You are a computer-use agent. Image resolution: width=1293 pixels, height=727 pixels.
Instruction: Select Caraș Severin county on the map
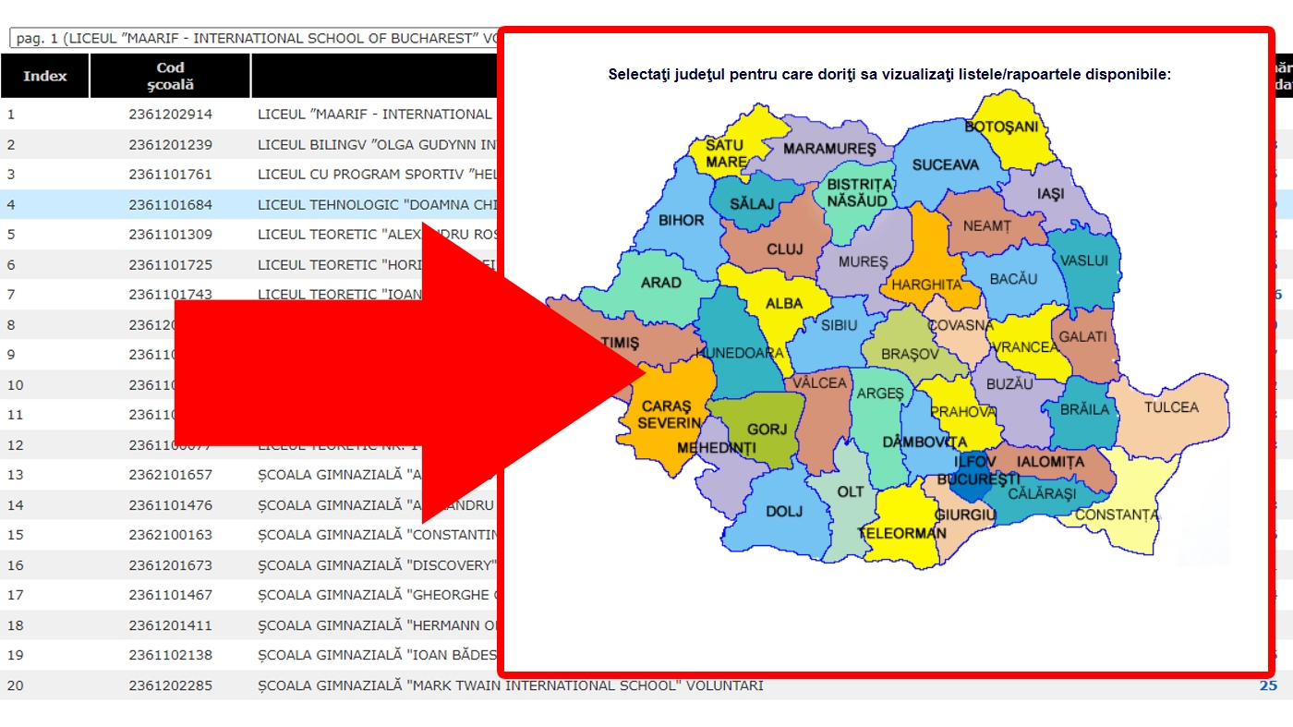tap(671, 415)
